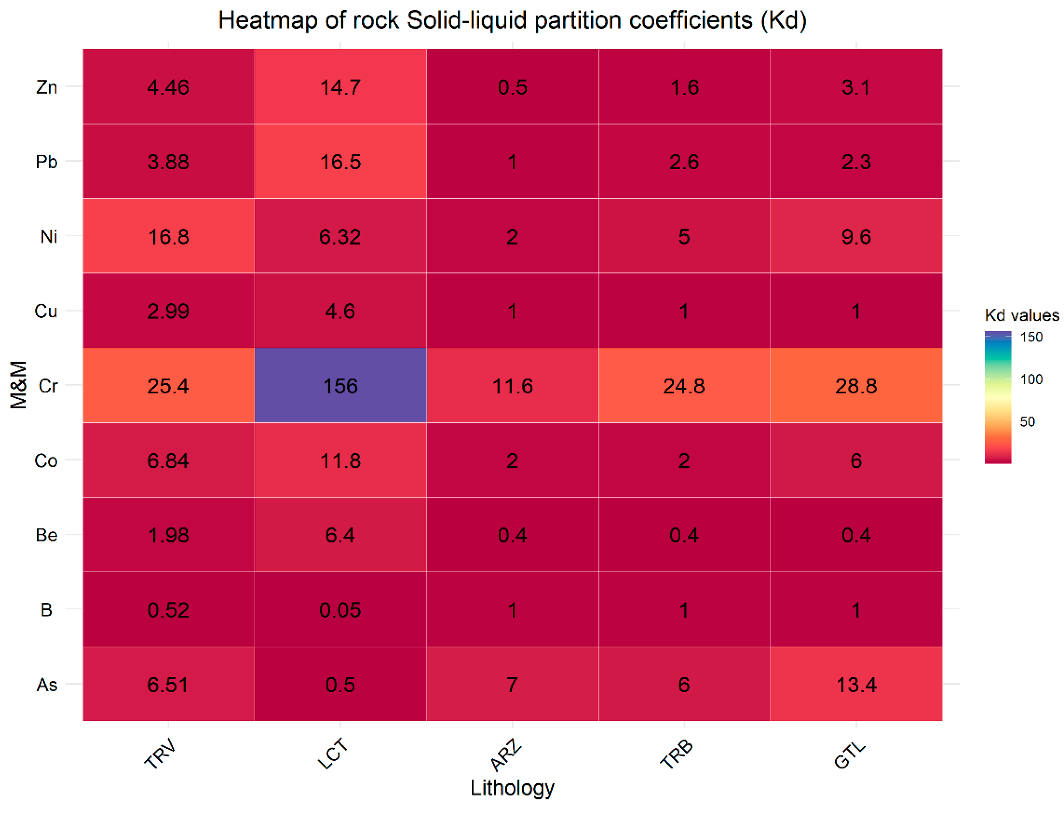Click the Zn row label
The height and width of the screenshot is (813, 1064).
[x=46, y=87]
